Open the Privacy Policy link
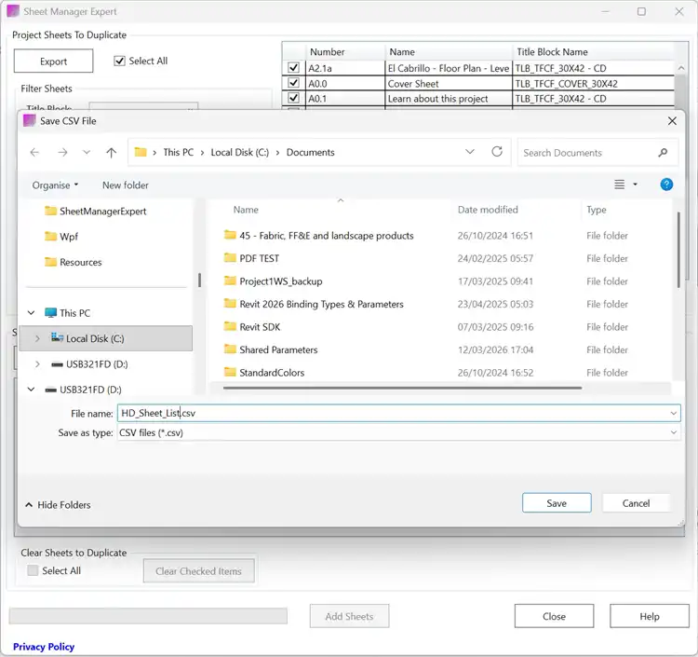This screenshot has width=698, height=657. tap(44, 647)
